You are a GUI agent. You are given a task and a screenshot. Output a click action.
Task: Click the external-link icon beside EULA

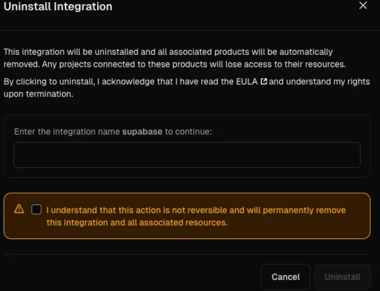(x=264, y=82)
